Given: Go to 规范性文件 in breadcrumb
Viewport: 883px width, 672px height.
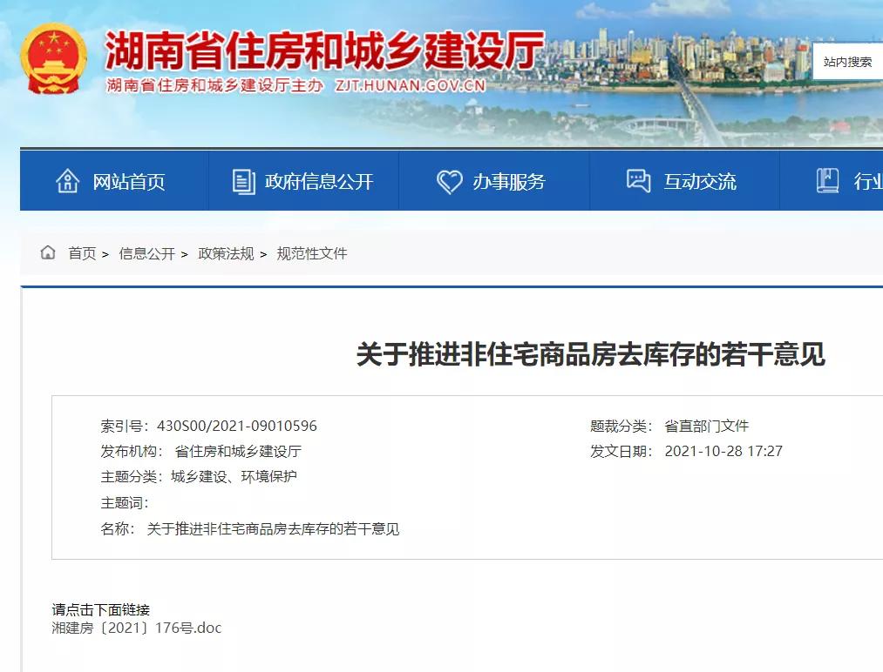Looking at the screenshot, I should click(312, 253).
